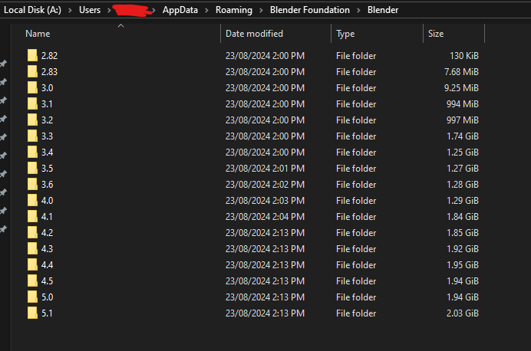
Task: Click the 1.92 GiB size value
Action: coord(463,249)
